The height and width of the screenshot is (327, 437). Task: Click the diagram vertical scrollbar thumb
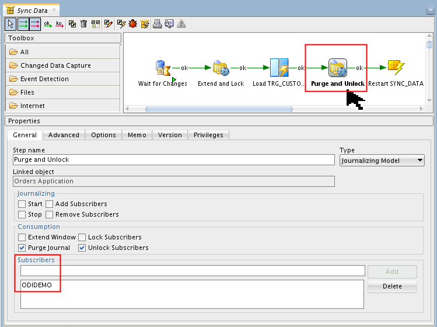click(429, 44)
